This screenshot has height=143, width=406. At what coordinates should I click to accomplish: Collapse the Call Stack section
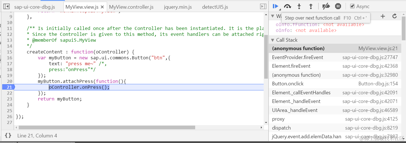tap(273, 40)
